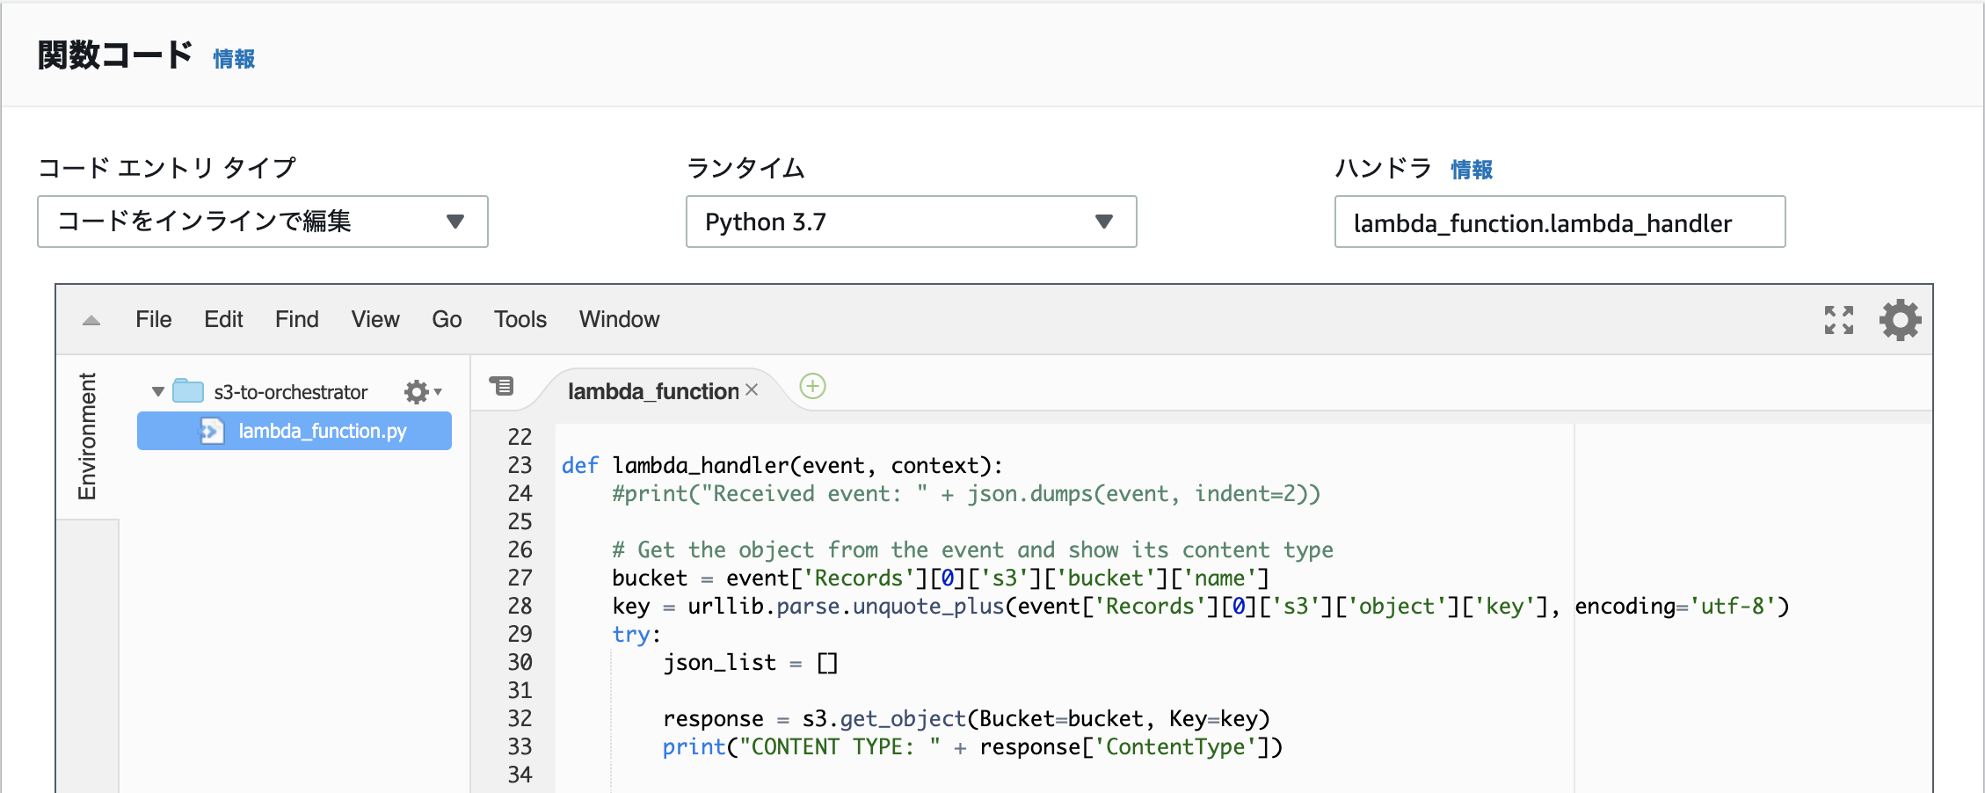
Task: Click line number 34 in the gutter
Action: (520, 775)
